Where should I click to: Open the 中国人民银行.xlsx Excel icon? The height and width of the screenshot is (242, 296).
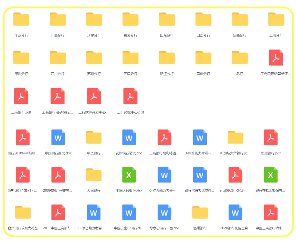point(129,175)
